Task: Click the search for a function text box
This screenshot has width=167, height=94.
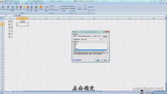Action: [x=87, y=37]
